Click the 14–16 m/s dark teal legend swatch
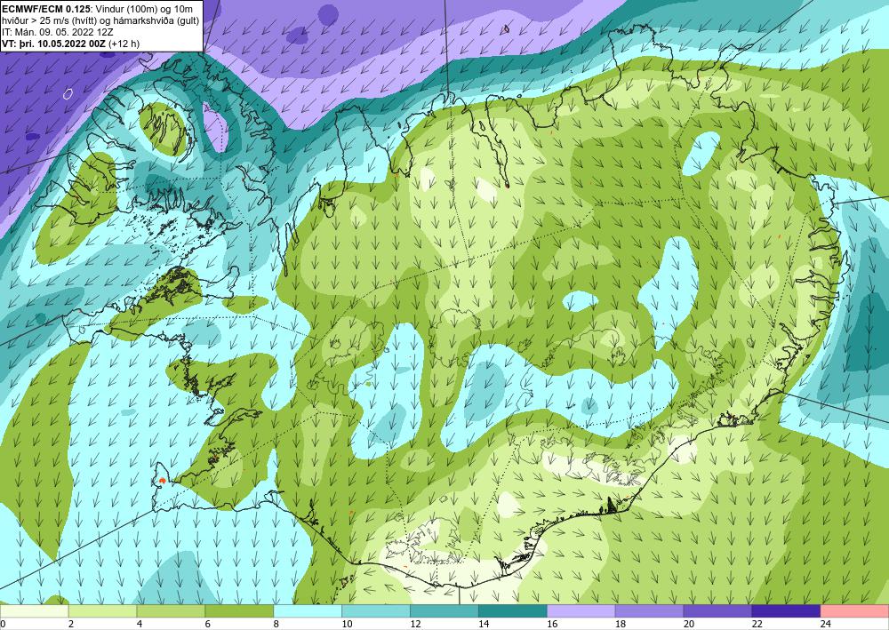The height and width of the screenshot is (630, 889). (513, 611)
